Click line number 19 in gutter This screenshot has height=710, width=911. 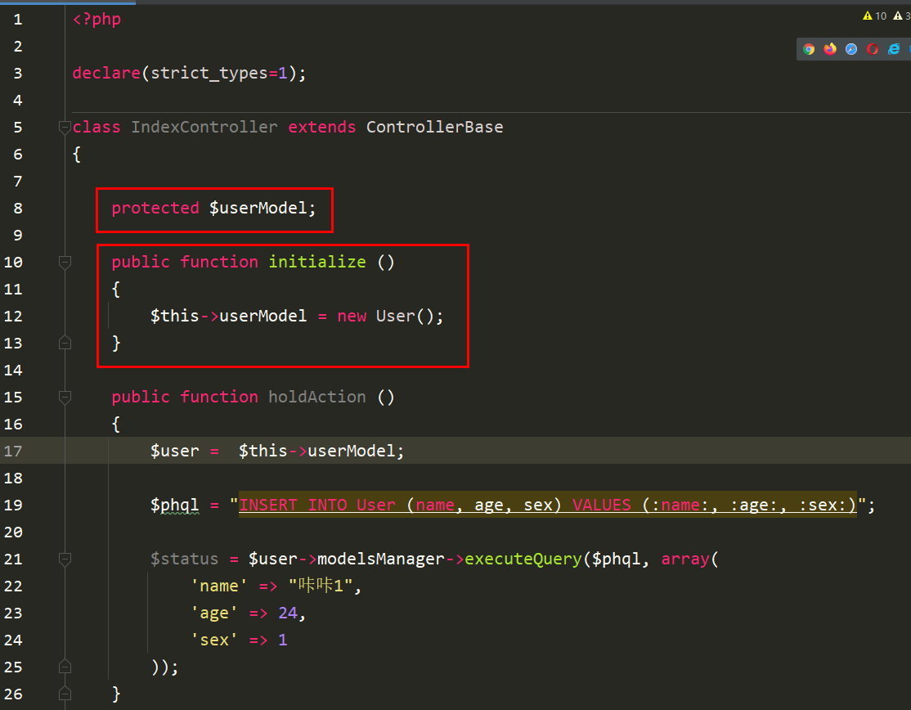pos(13,506)
